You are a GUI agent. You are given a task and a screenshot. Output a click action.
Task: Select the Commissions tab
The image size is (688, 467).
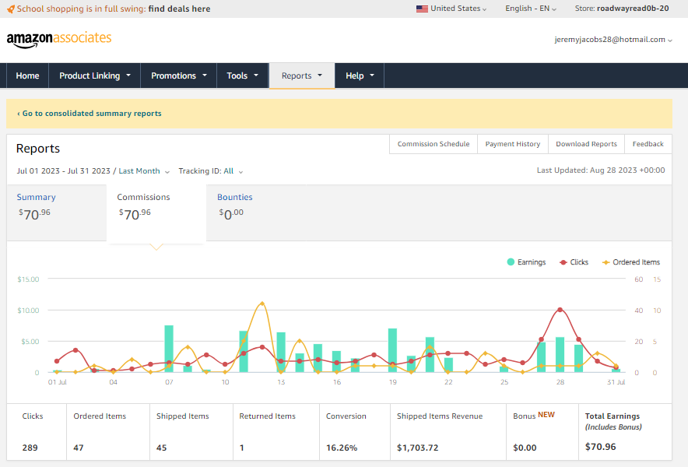coord(156,213)
